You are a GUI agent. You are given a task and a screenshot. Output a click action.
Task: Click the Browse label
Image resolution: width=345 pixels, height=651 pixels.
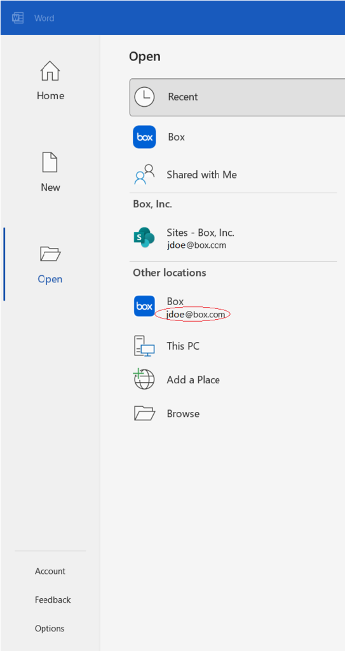click(183, 414)
